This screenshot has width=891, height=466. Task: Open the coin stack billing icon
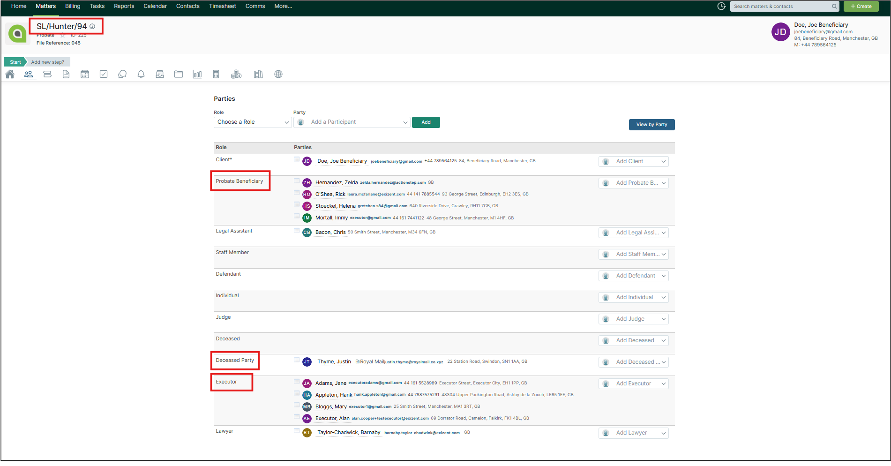(x=236, y=74)
